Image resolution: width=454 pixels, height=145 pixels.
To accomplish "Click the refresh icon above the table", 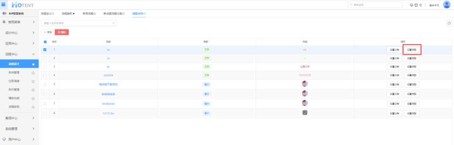I will click(449, 23).
